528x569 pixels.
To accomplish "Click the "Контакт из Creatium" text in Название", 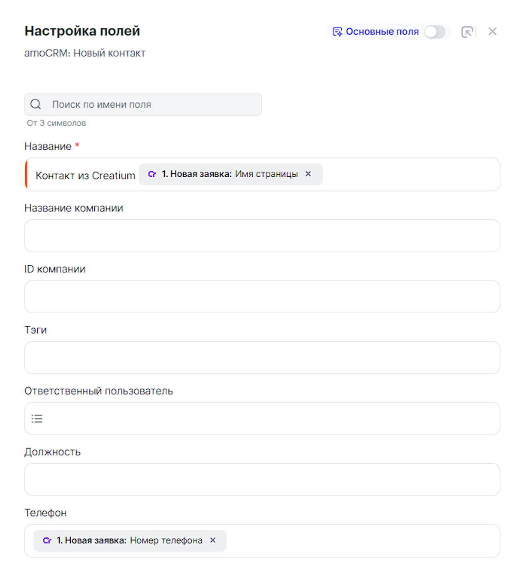I will pos(85,175).
